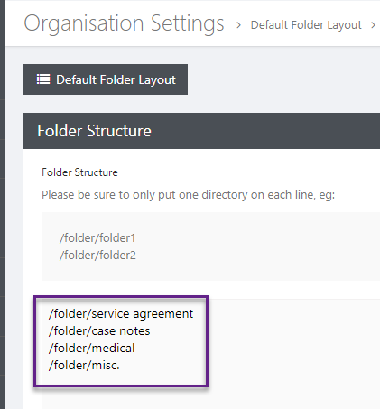Place cursor in the /folder/case notes line
This screenshot has height=409, width=380.
click(99, 331)
